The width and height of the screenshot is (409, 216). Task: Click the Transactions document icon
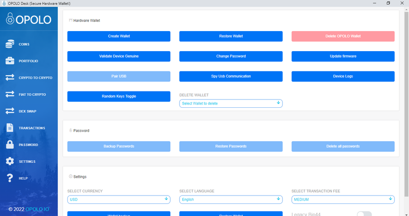[x=10, y=128]
